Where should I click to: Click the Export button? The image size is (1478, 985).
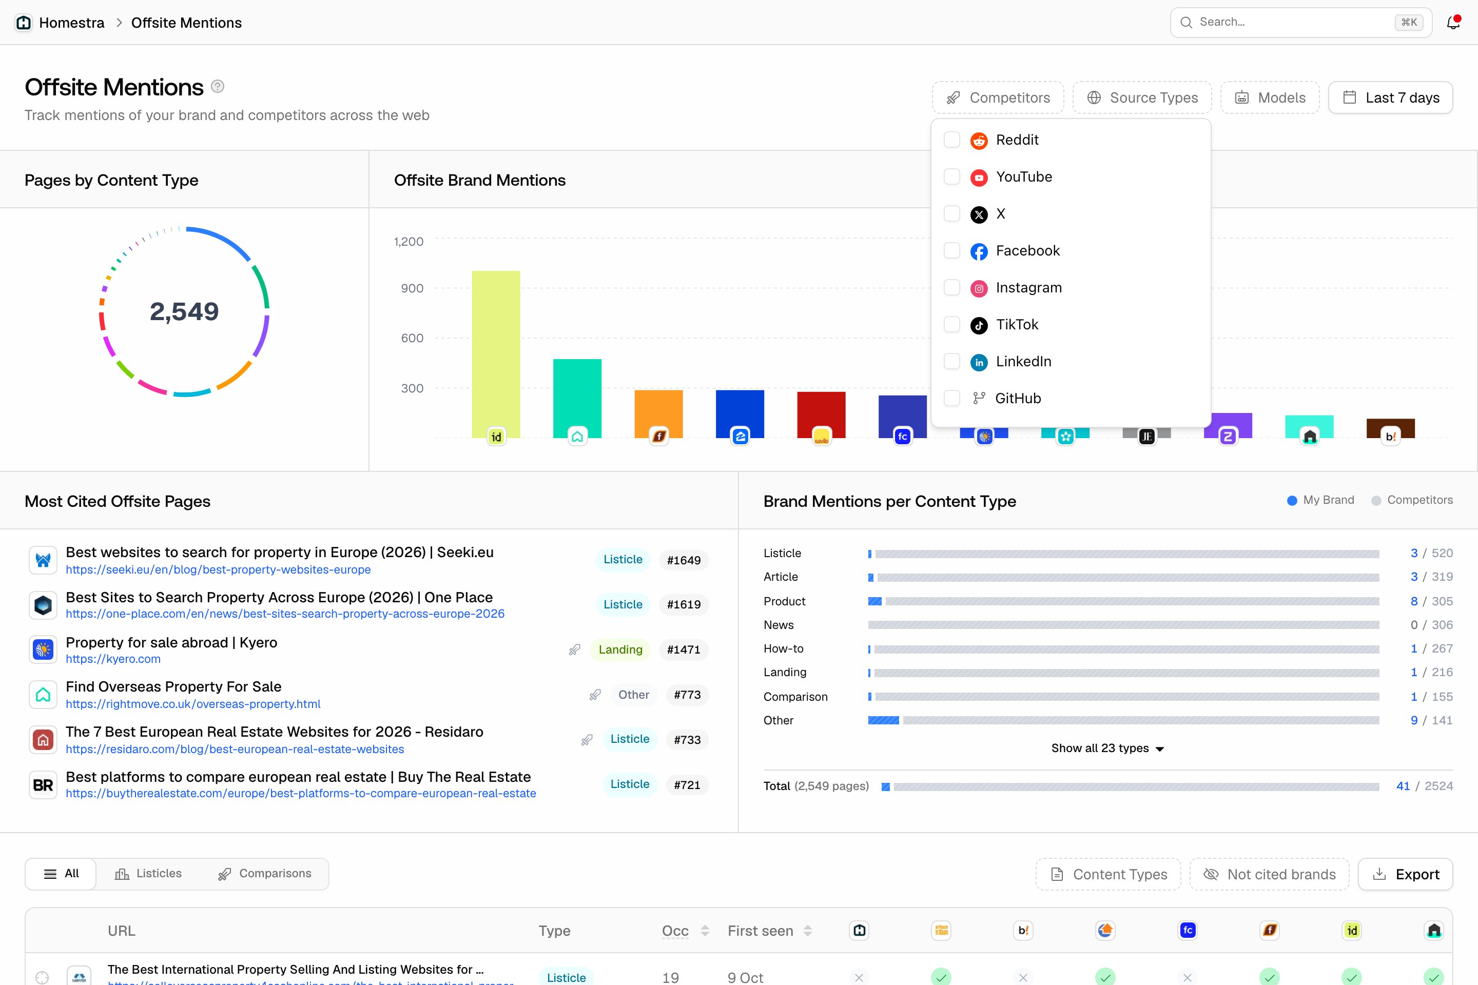click(x=1406, y=874)
